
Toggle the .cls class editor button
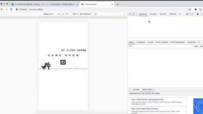201,46
